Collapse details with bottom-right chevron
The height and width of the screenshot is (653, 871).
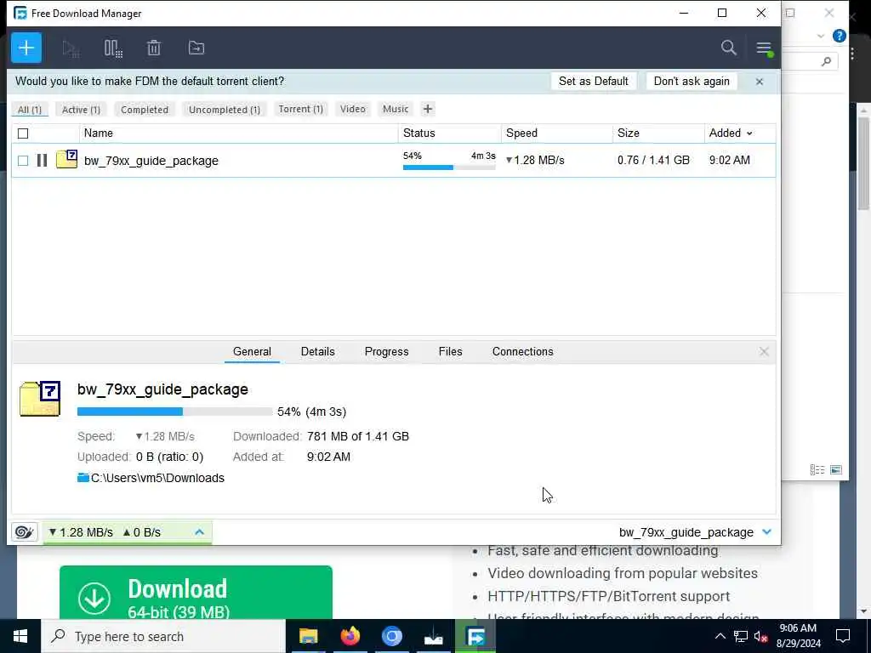767,532
